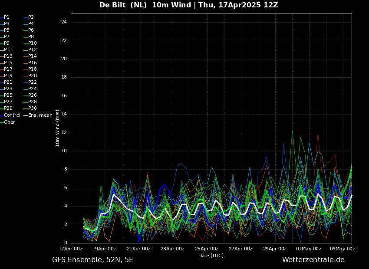369x269 pixels.
Task: Select the P2 legend label
Action: [x=31, y=17]
